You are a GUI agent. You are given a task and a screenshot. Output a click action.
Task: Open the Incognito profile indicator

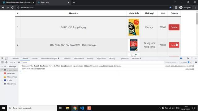tap(185, 7)
